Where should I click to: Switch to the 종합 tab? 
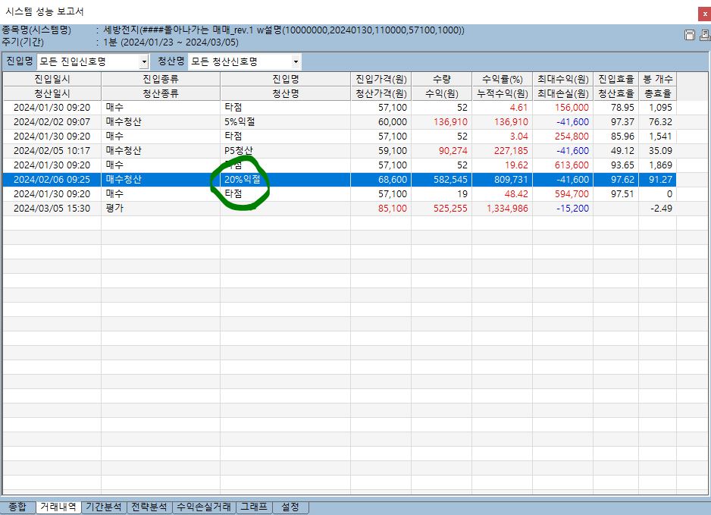click(17, 507)
